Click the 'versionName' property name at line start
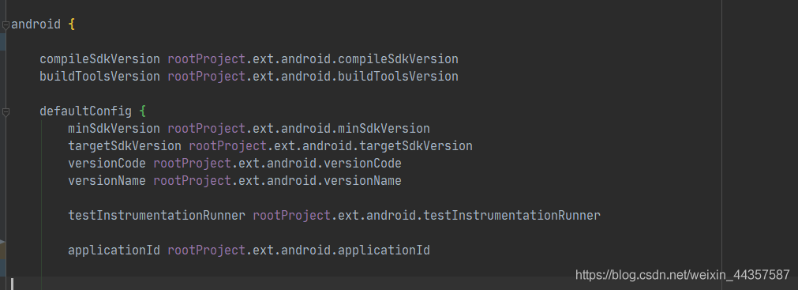Image resolution: width=798 pixels, height=290 pixels. [x=107, y=181]
